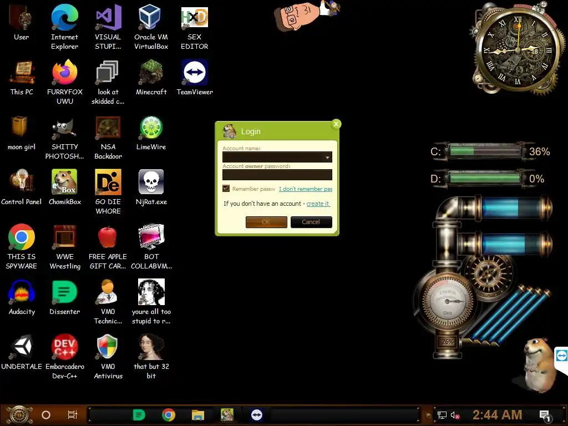Select the 'look at skidded c...' icon
The width and height of the screenshot is (568, 426).
pos(108,82)
